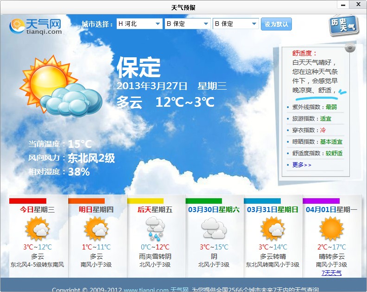This screenshot has width=367, height=292.
Task: Click today's cloudy weather icon
Action: pyautogui.click(x=38, y=228)
